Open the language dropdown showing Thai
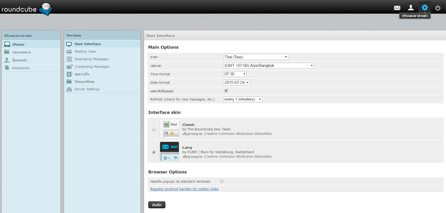Screen dimensions: 446x213 255,57
